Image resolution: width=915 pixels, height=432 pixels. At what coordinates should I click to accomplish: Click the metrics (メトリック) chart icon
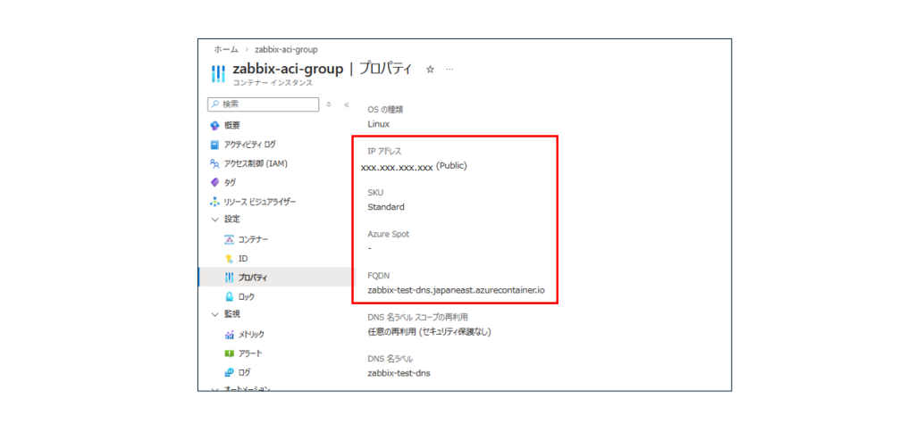pyautogui.click(x=230, y=335)
